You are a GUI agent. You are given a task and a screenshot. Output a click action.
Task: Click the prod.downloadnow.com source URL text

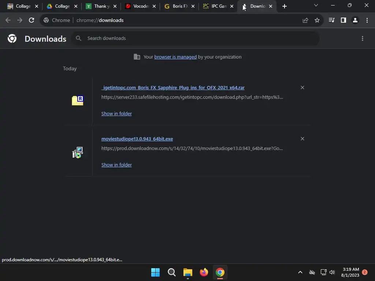(x=192, y=149)
